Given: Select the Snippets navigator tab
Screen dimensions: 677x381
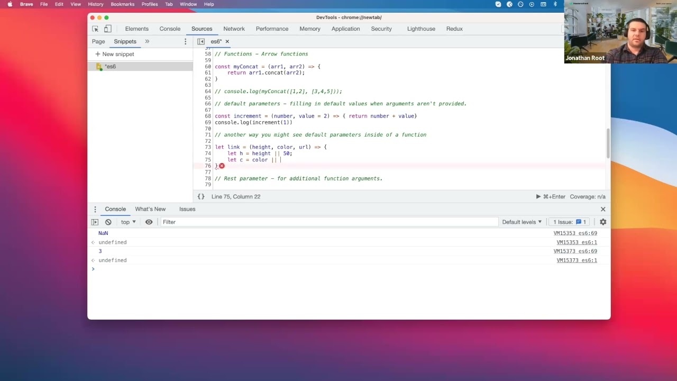Looking at the screenshot, I should [125, 41].
